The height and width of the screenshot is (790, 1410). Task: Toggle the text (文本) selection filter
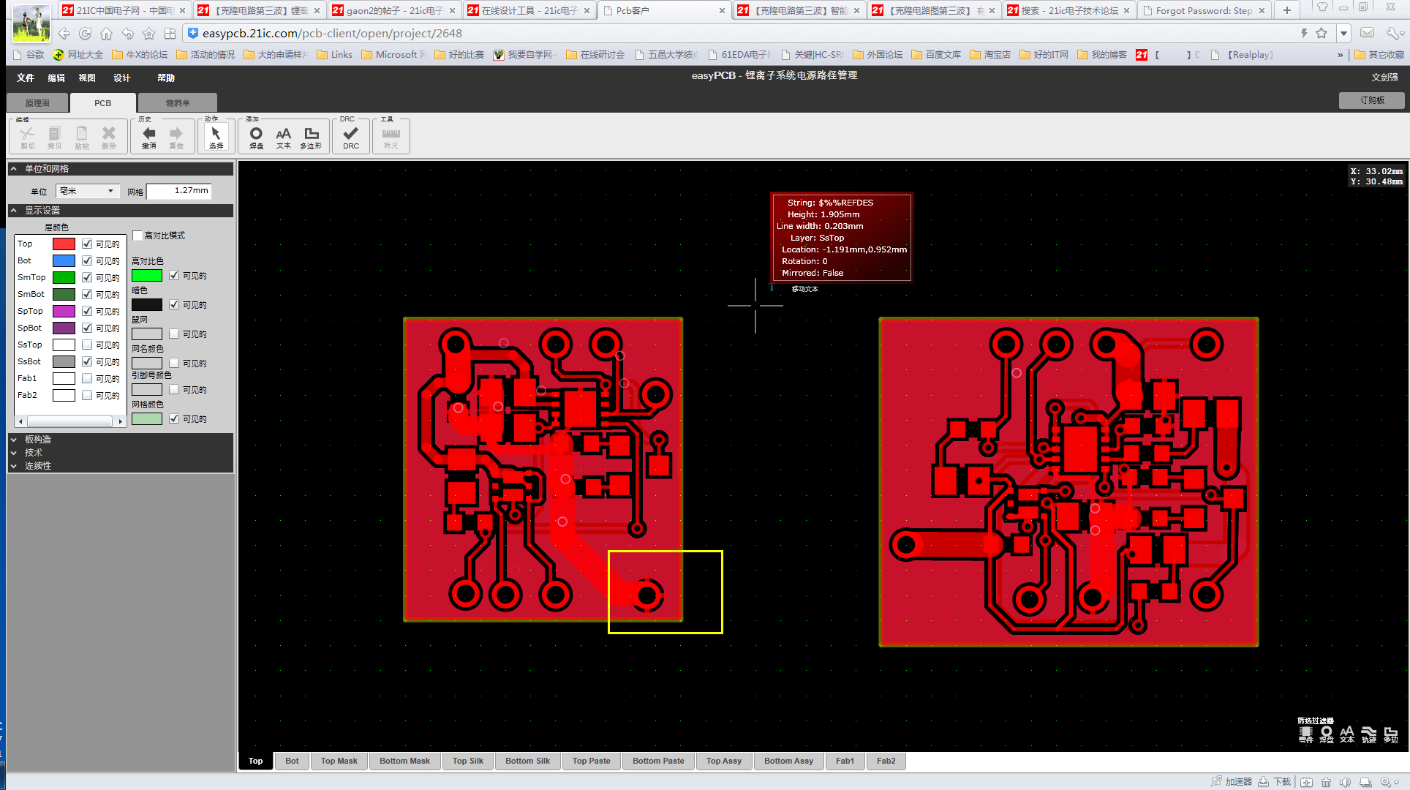pos(1347,734)
